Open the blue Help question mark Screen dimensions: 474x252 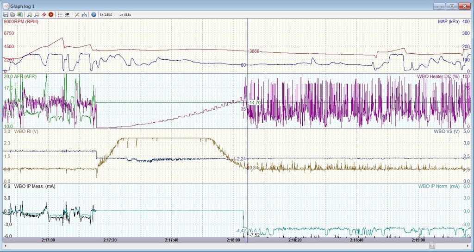[94, 15]
